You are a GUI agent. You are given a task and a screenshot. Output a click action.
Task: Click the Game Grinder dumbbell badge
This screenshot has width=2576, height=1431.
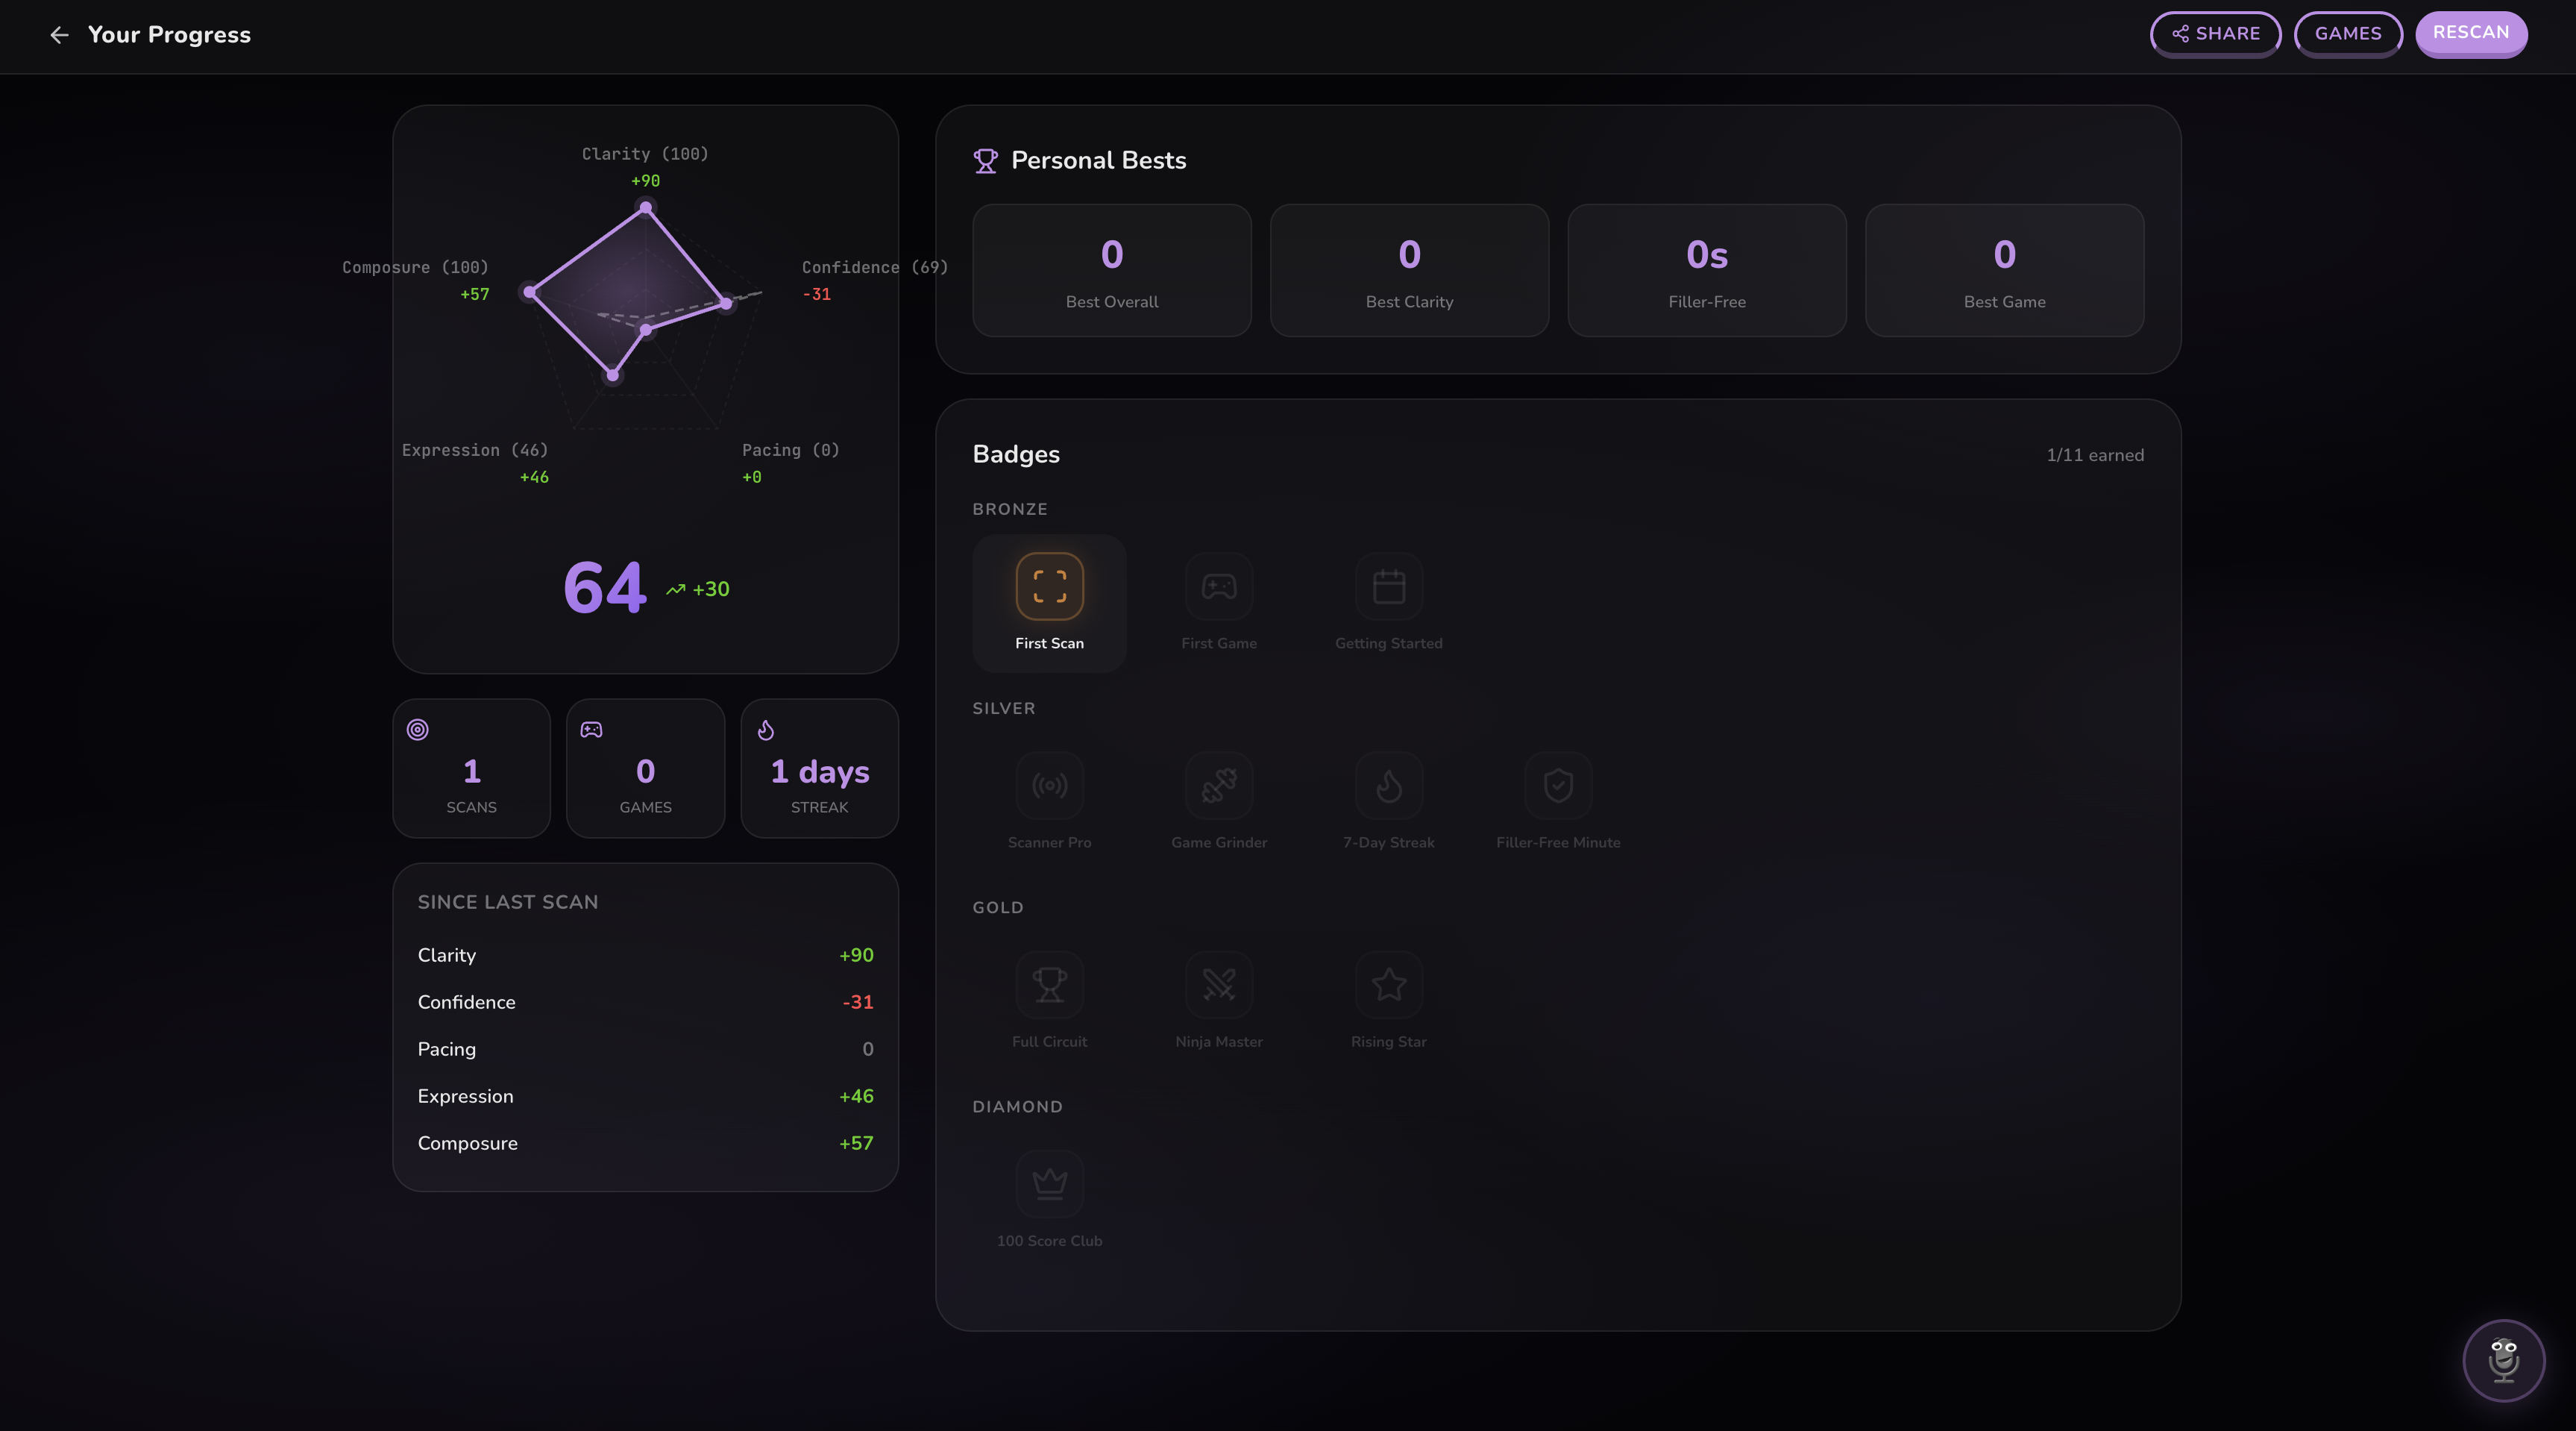coord(1218,786)
